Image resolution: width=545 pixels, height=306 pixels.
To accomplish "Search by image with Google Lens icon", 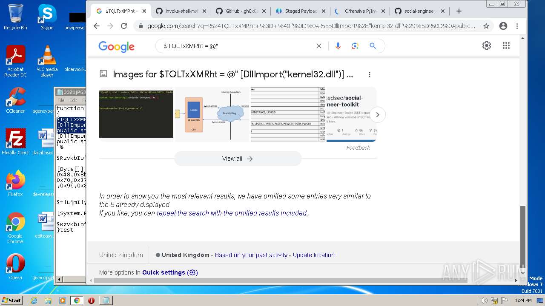I will coord(355,46).
